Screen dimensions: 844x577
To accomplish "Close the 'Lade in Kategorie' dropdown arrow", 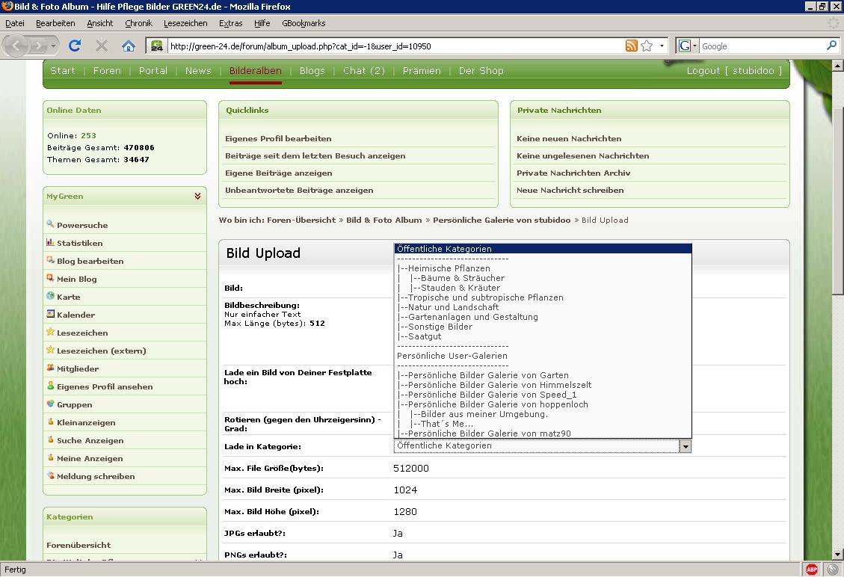I will 685,446.
